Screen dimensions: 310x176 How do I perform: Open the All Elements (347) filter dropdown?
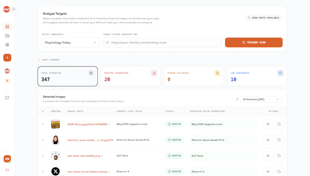coord(261,100)
